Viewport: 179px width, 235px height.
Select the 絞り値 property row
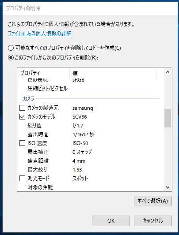91,126
